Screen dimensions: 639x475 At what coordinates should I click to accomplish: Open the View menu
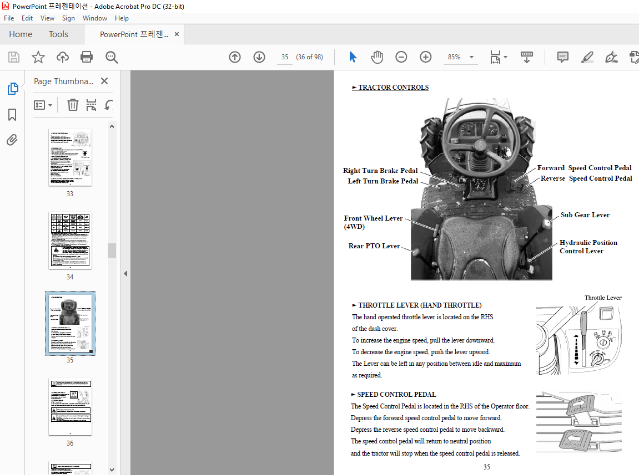47,18
